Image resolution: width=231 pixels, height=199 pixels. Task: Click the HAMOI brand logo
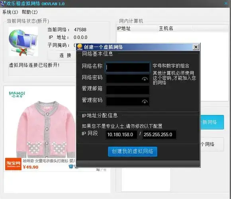click(17, 95)
